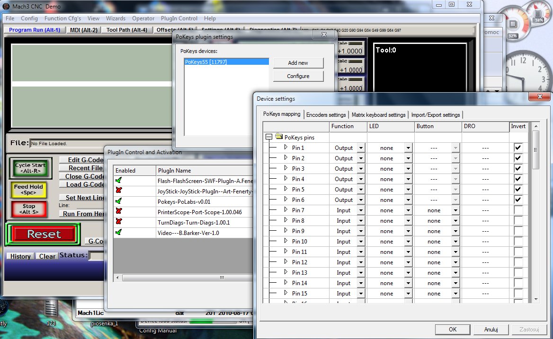553x339 pixels.
Task: Click the Feed Hold button
Action: (x=28, y=190)
